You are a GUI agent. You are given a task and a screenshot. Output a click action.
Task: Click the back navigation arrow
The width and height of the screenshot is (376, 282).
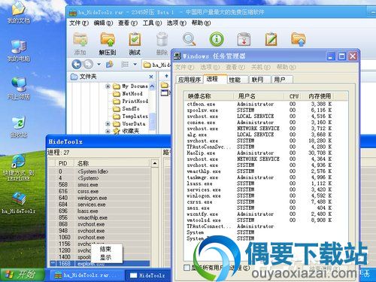pos(77,65)
